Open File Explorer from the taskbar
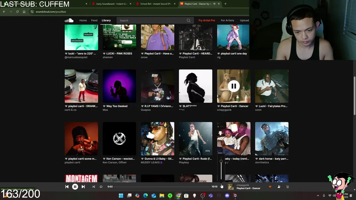Image resolution: width=356 pixels, height=200 pixels. (x=162, y=196)
